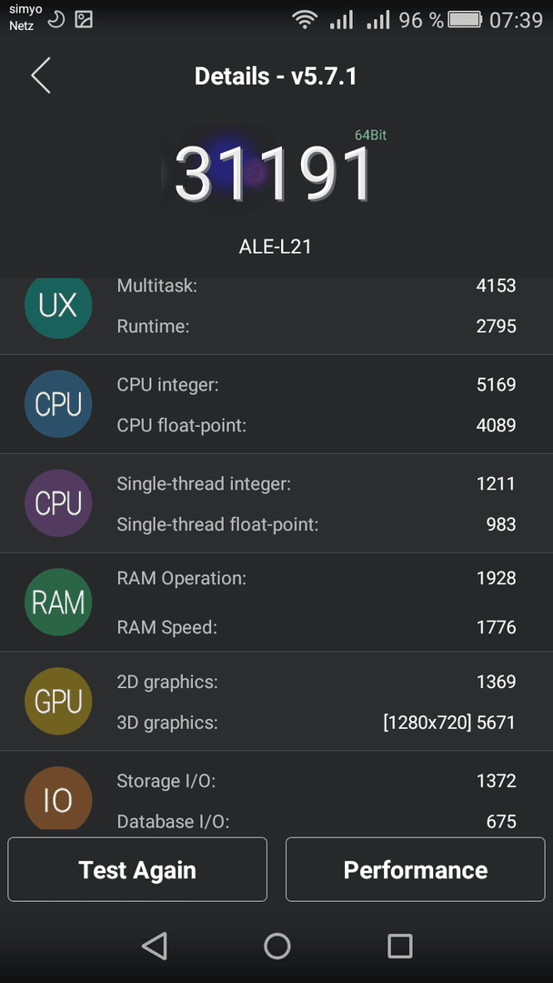Select the CPU integer score row
Image resolution: width=553 pixels, height=983 pixels.
[x=317, y=384]
